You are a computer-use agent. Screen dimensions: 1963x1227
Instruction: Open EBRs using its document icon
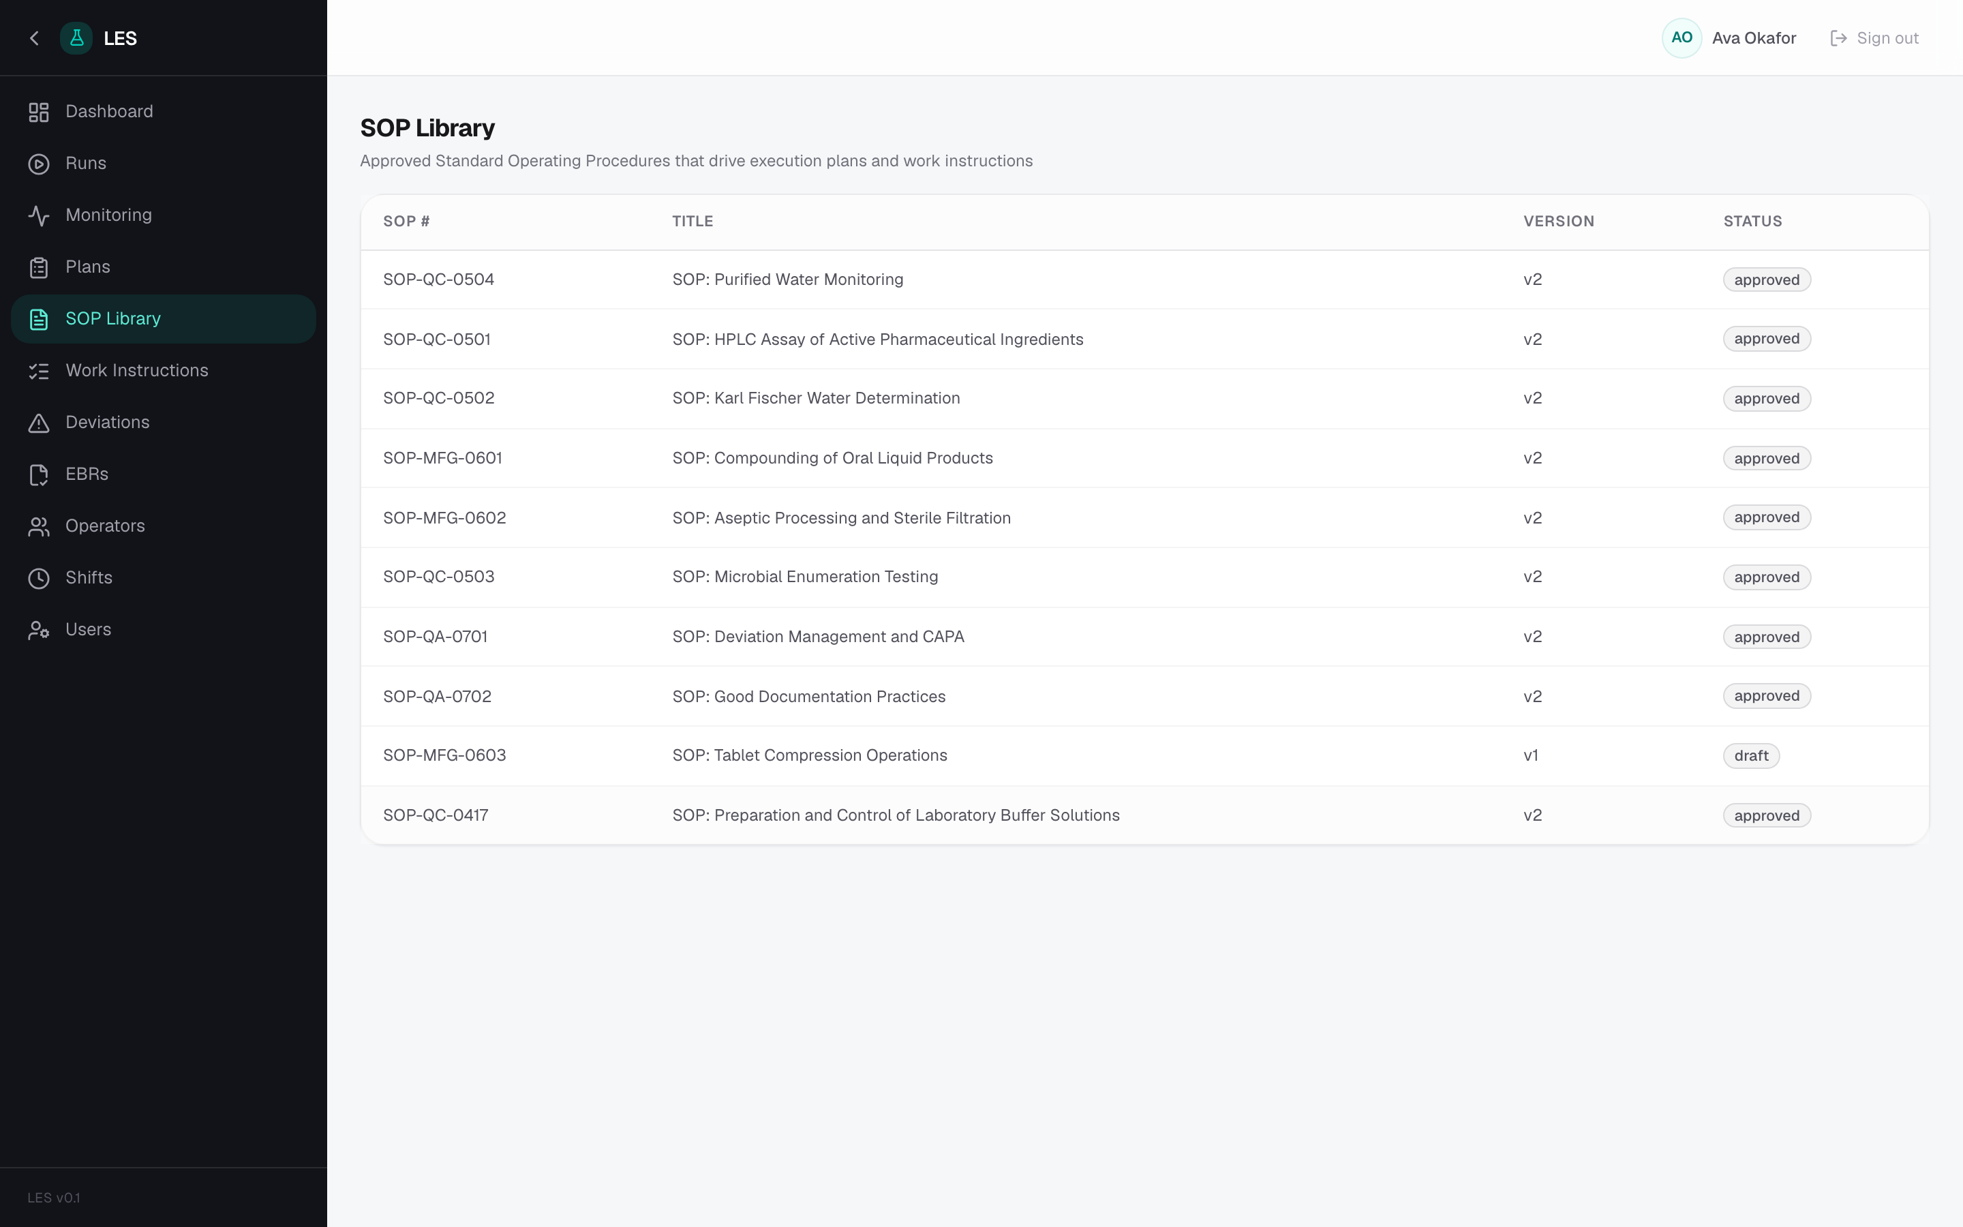[x=39, y=474]
